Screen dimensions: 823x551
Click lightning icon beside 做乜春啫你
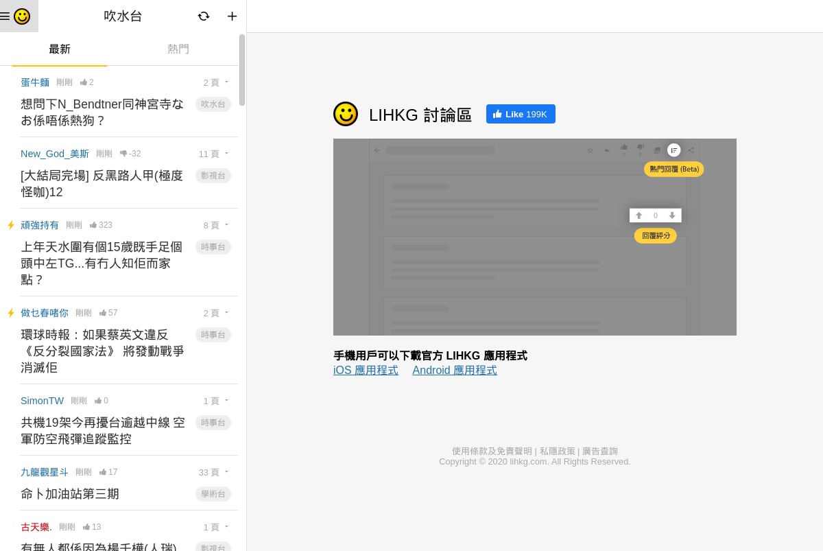pos(11,313)
